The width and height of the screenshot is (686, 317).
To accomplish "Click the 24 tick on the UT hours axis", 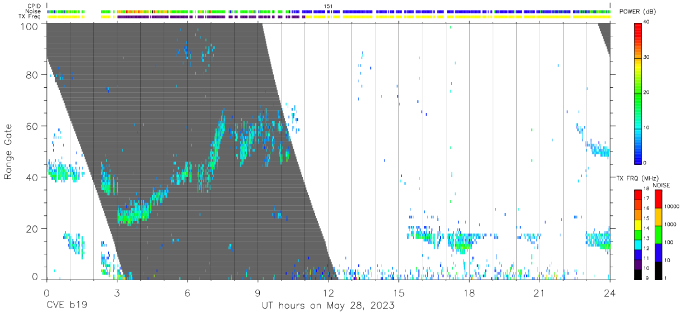I will [x=609, y=292].
